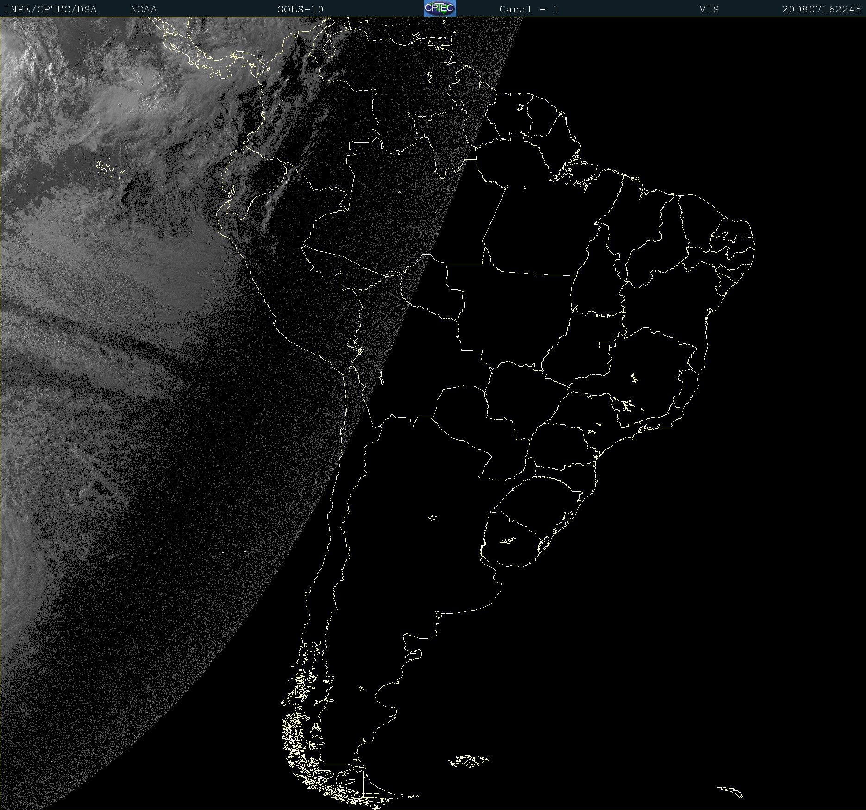866x810 pixels.
Task: Click the INPE/CPTEC/DSA header label
Action: 50,9
